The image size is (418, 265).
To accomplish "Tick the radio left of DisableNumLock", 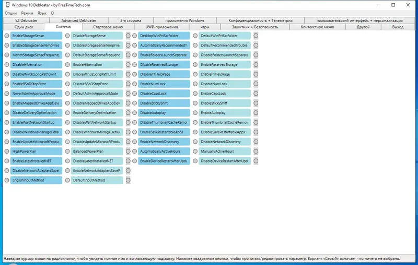I will coord(195,84).
